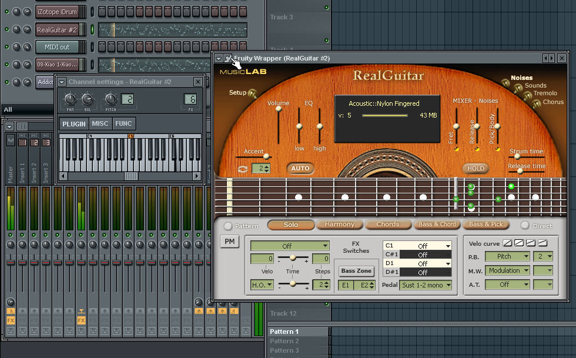The image size is (576, 358).
Task: Open the H.O. dropdown
Action: (262, 285)
